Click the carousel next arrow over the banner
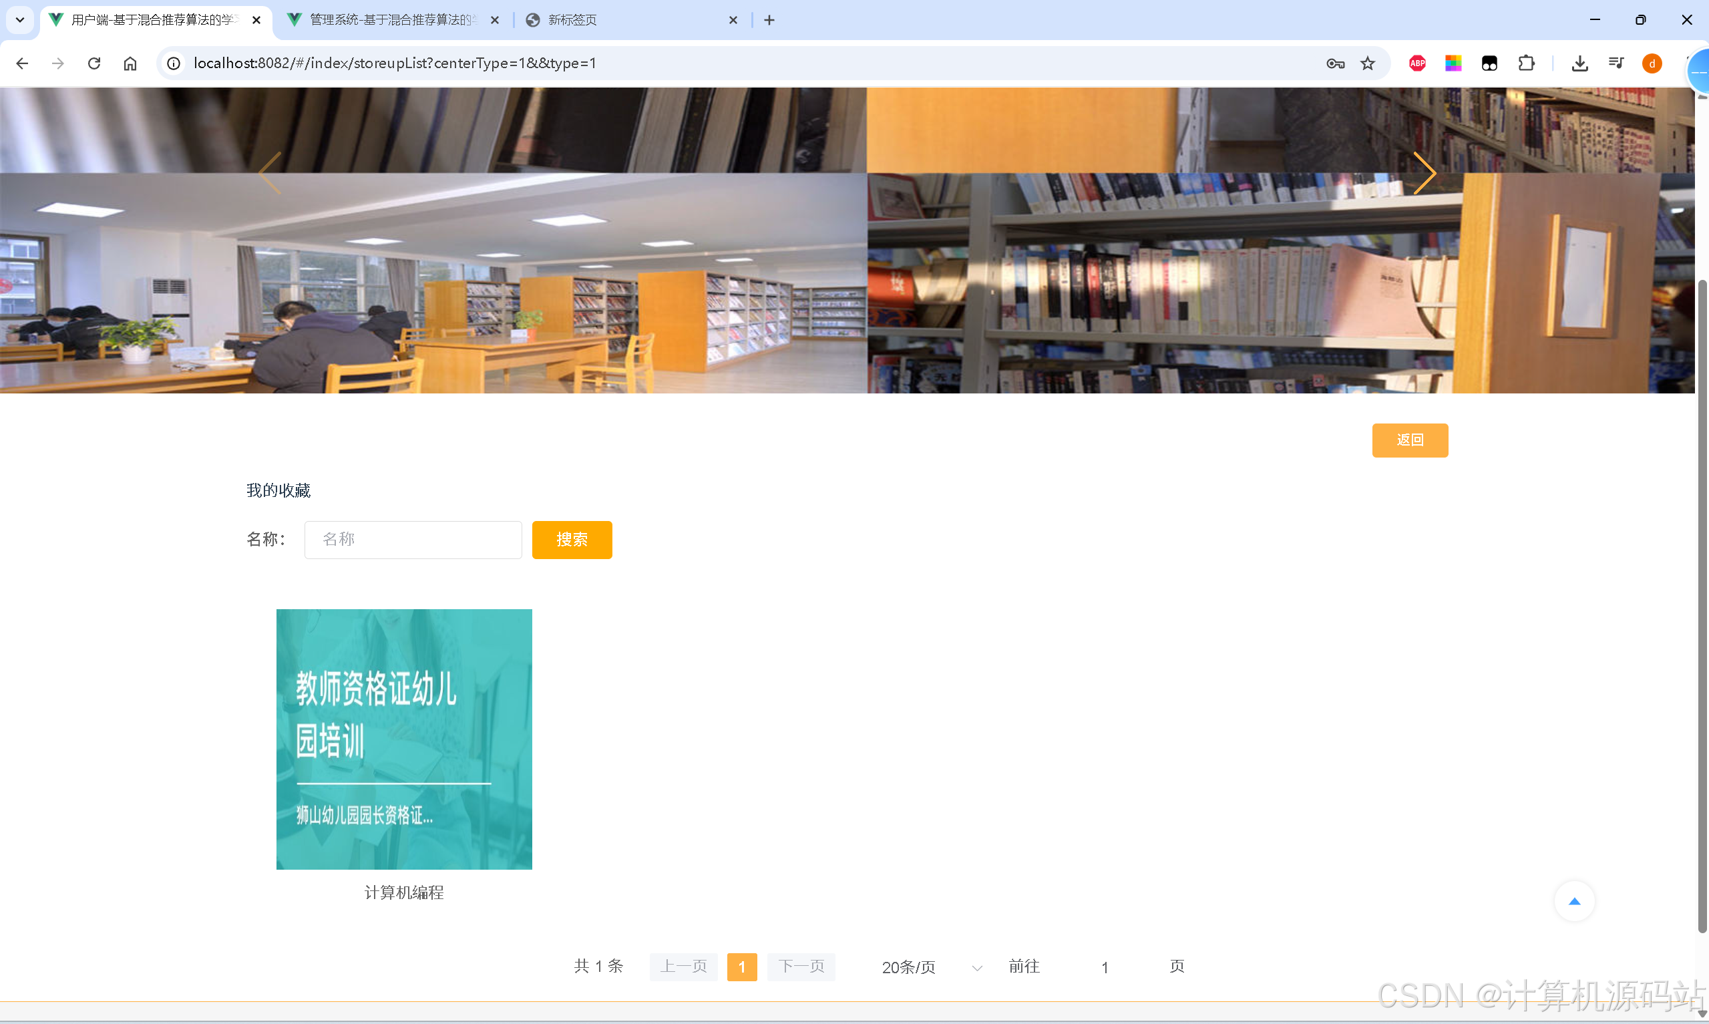Viewport: 1709px width, 1024px height. pyautogui.click(x=1424, y=173)
